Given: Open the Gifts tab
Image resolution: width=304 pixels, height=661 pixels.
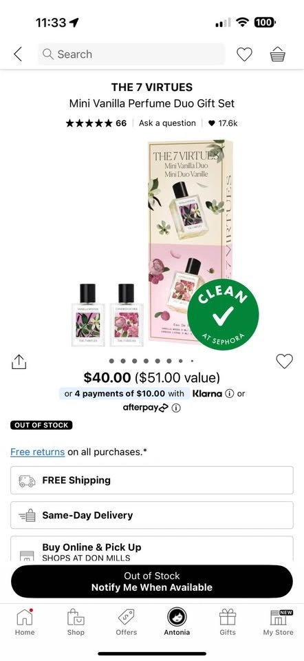Looking at the screenshot, I should click(x=228, y=622).
